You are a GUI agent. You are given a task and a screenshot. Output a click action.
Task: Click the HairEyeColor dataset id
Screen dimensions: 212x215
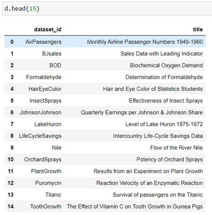click(45, 89)
